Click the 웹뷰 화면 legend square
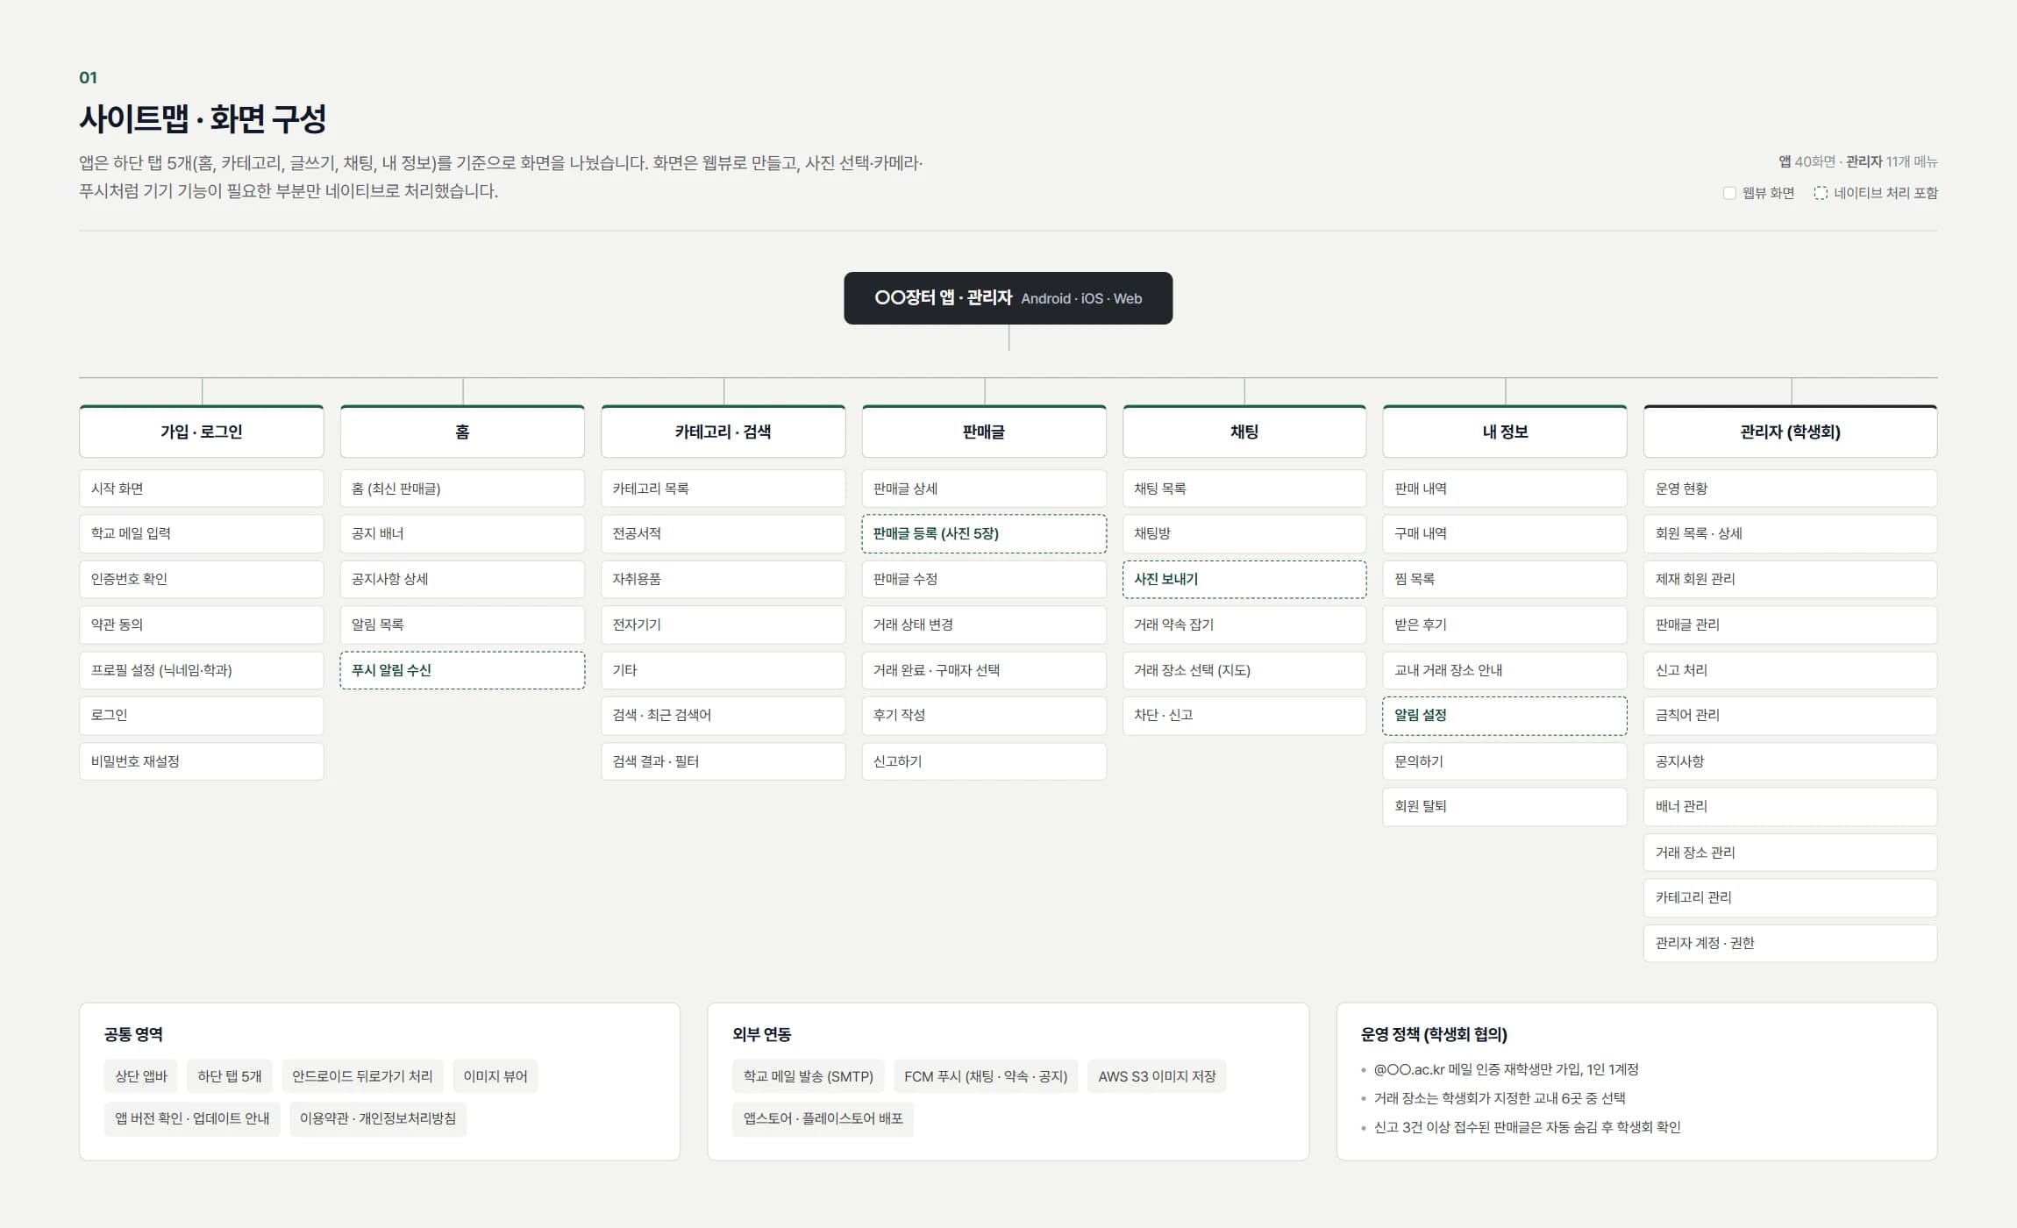This screenshot has height=1228, width=2017. point(1729,193)
